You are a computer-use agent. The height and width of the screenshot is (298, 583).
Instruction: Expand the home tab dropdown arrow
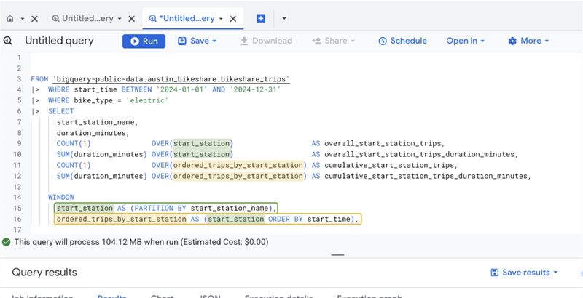[x=23, y=18]
